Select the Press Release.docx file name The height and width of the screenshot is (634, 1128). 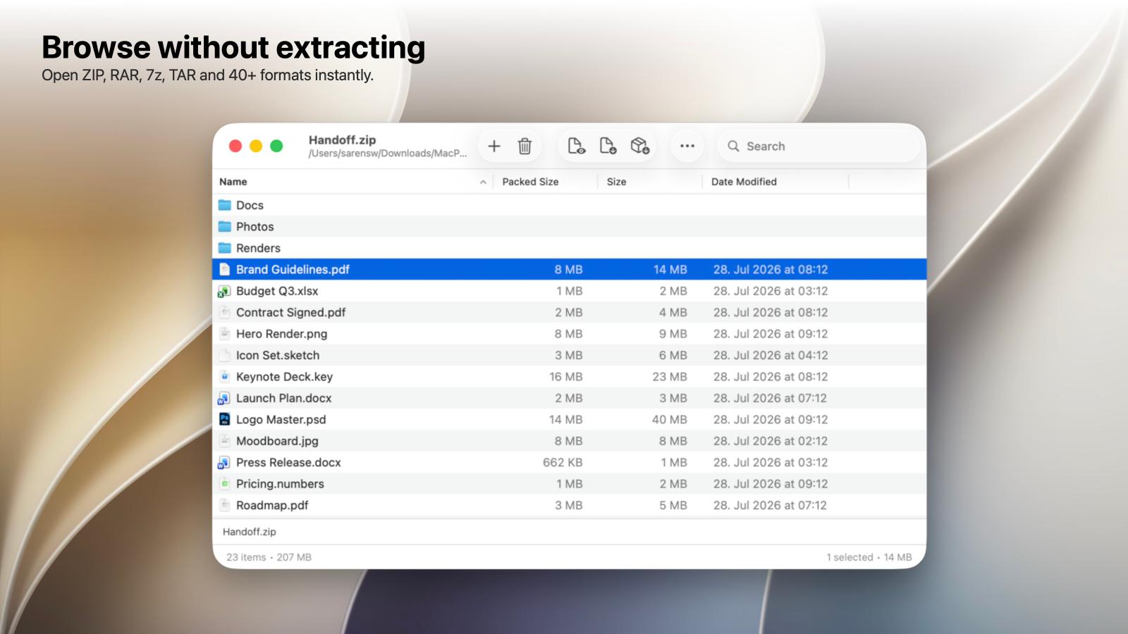tap(288, 462)
